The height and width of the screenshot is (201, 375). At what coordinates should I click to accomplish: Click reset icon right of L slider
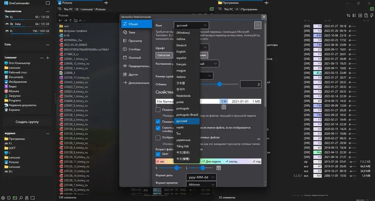[x=218, y=168]
